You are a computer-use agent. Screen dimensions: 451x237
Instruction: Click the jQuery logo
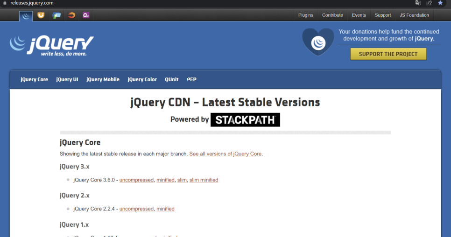click(x=52, y=45)
